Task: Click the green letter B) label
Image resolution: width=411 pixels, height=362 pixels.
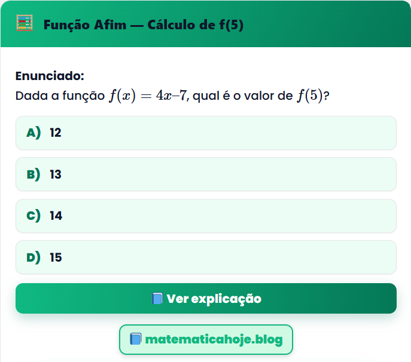Action: [34, 174]
